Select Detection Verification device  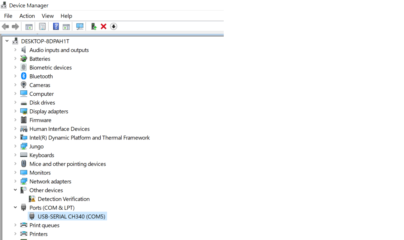(63, 199)
